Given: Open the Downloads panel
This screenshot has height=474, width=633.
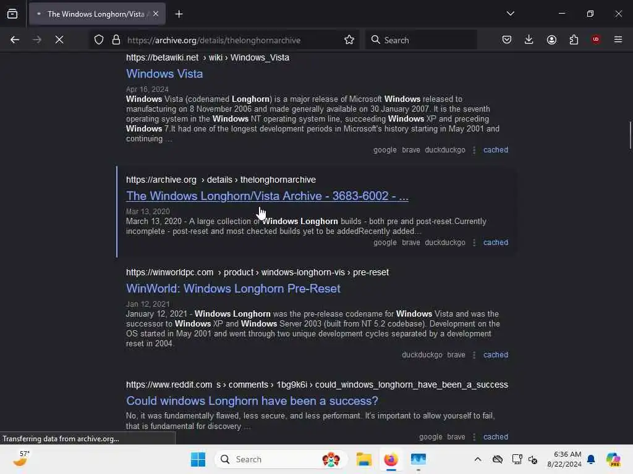Looking at the screenshot, I should coord(529,39).
